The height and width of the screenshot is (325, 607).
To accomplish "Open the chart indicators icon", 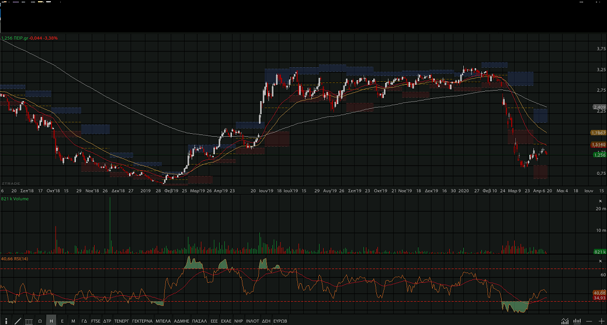I will 564,321.
